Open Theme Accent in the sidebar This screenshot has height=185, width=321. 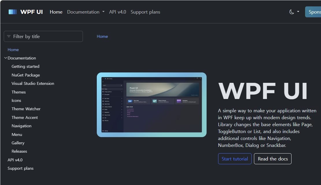(25, 117)
